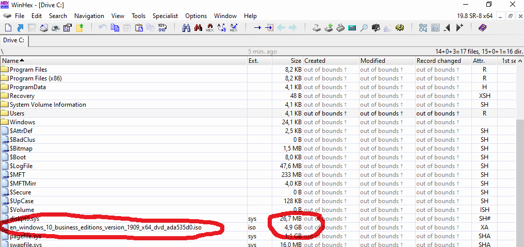Click the blue binoculars Find Text icon

[x=186, y=28]
